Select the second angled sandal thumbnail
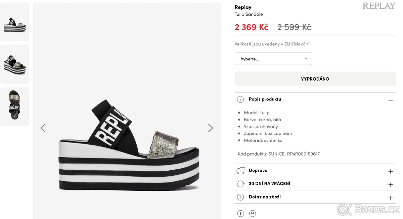Viewport: 403px width, 219px height. tap(14, 64)
